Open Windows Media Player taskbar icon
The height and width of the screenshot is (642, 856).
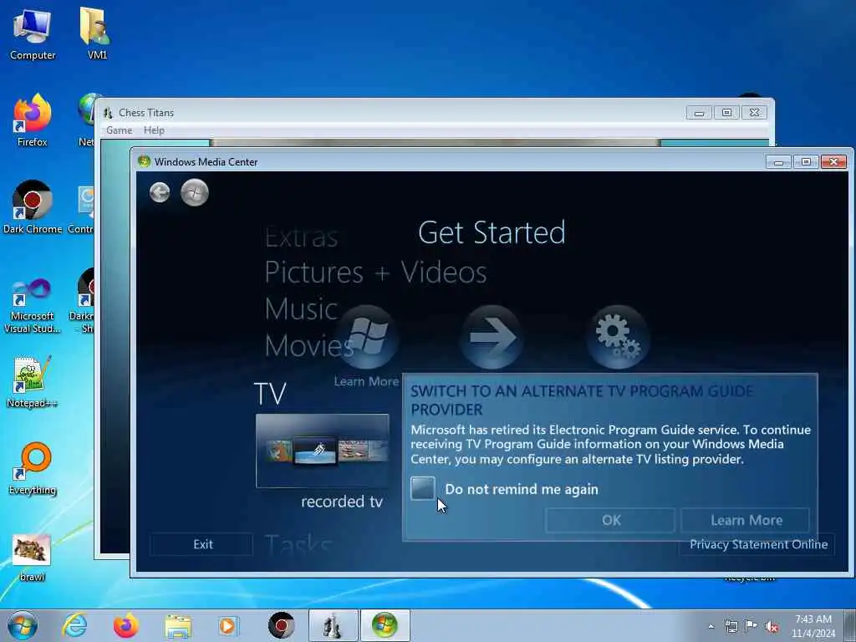click(x=228, y=626)
